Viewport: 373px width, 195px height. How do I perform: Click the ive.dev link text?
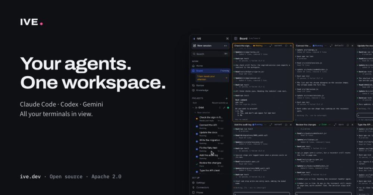point(30,176)
